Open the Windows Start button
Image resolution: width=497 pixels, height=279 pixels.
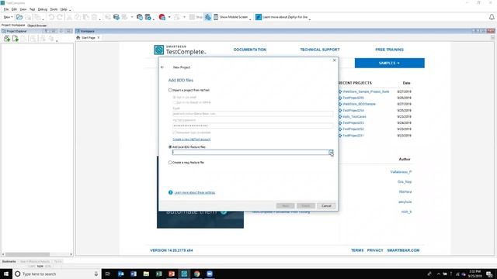pos(6,274)
